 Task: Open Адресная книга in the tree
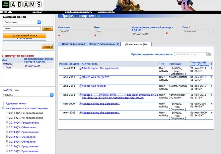pyautogui.click(x=16, y=103)
